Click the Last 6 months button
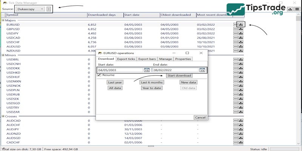This screenshot has height=151, width=302. pos(152,82)
